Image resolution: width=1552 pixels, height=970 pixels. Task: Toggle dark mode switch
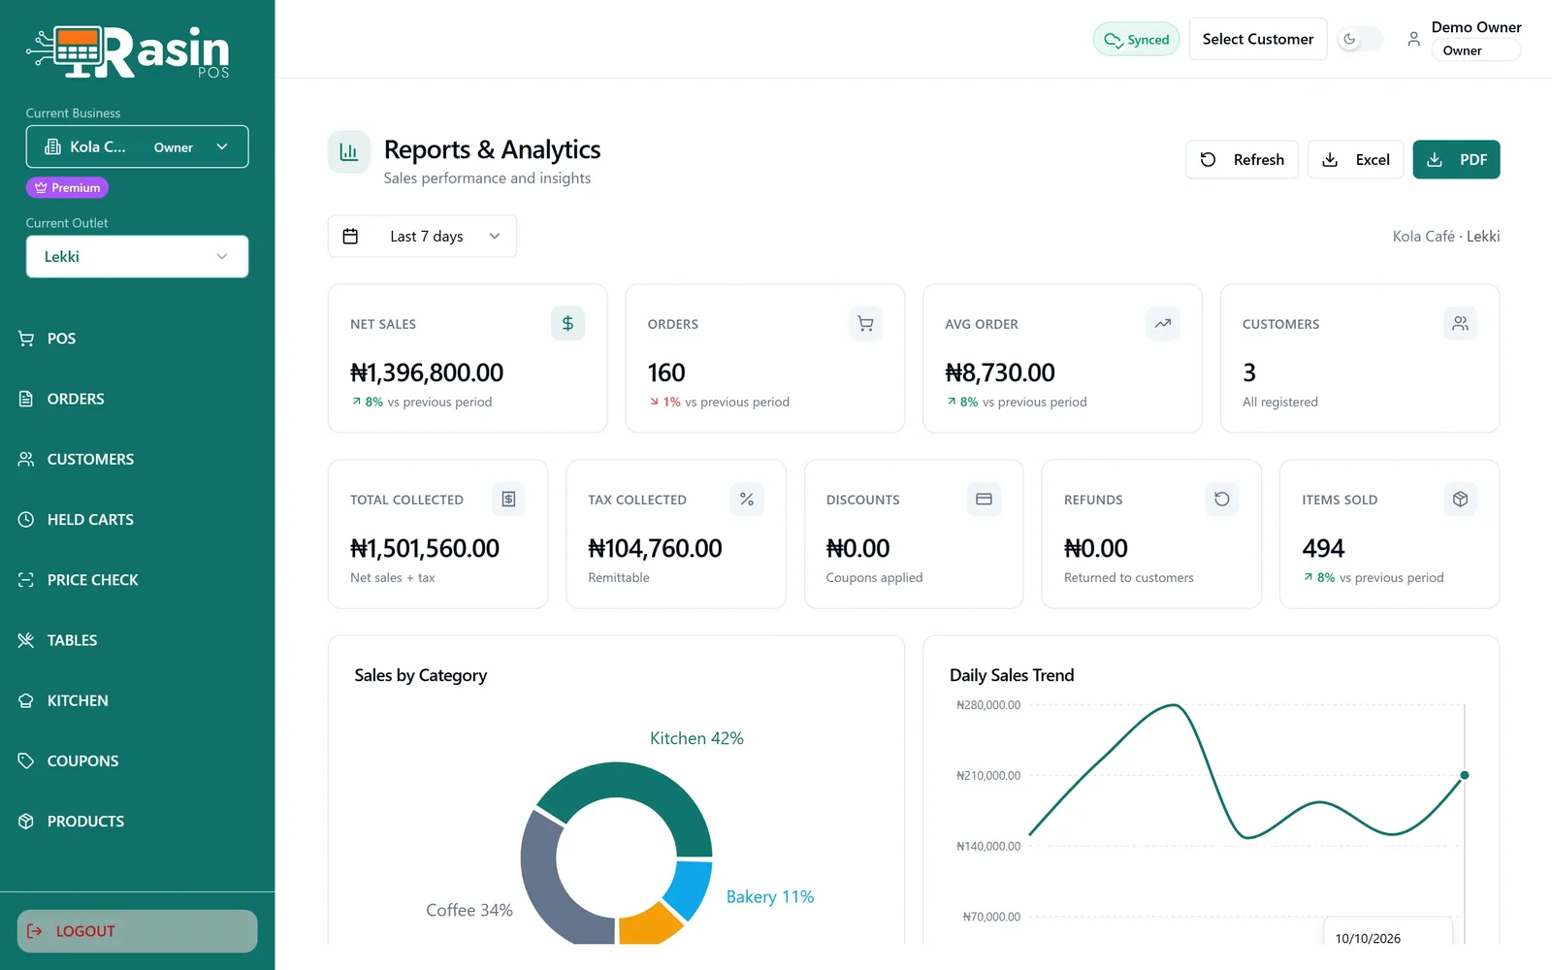click(1360, 40)
